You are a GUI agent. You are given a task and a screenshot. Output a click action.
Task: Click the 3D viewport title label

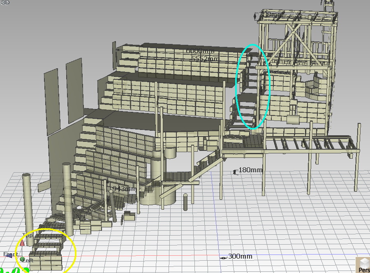click(x=5, y=2)
